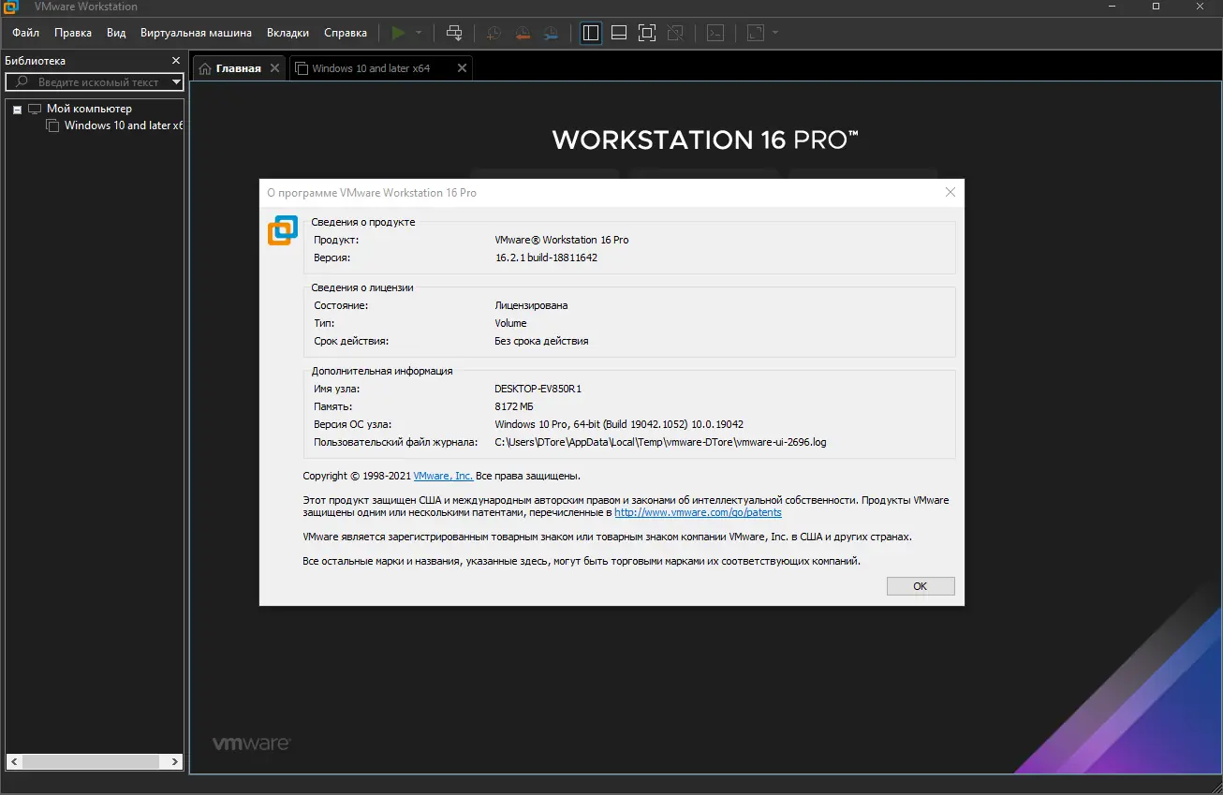The height and width of the screenshot is (795, 1223).
Task: Collapse the Мой компьютер tree node
Action: click(x=17, y=108)
